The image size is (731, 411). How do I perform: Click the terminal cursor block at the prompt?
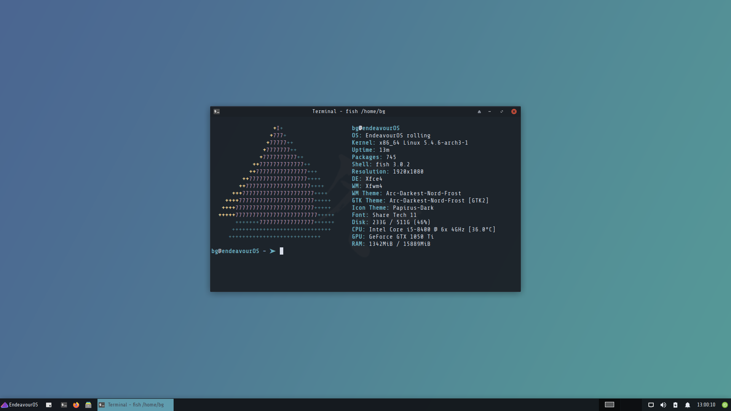pyautogui.click(x=282, y=251)
